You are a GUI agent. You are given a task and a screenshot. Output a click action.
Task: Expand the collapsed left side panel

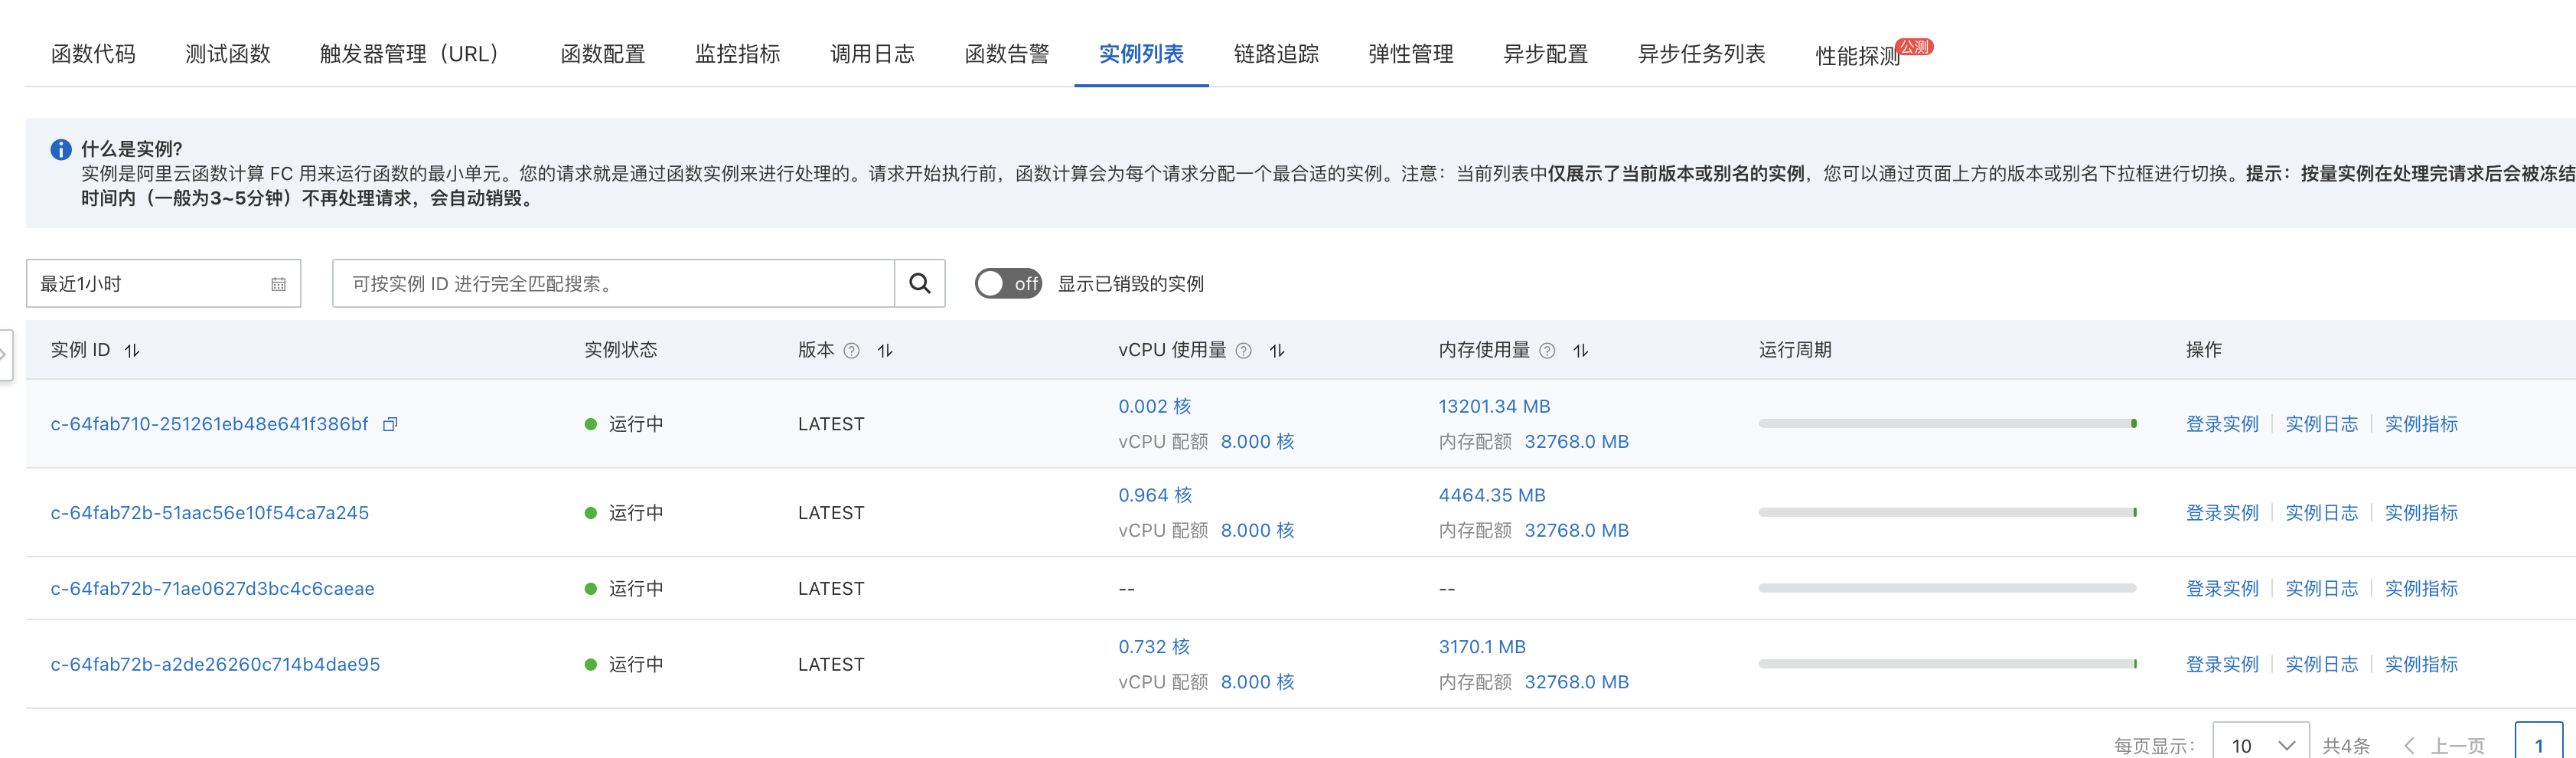coord(5,355)
